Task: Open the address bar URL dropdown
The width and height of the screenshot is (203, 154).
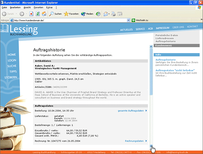Action: [x=128, y=20]
